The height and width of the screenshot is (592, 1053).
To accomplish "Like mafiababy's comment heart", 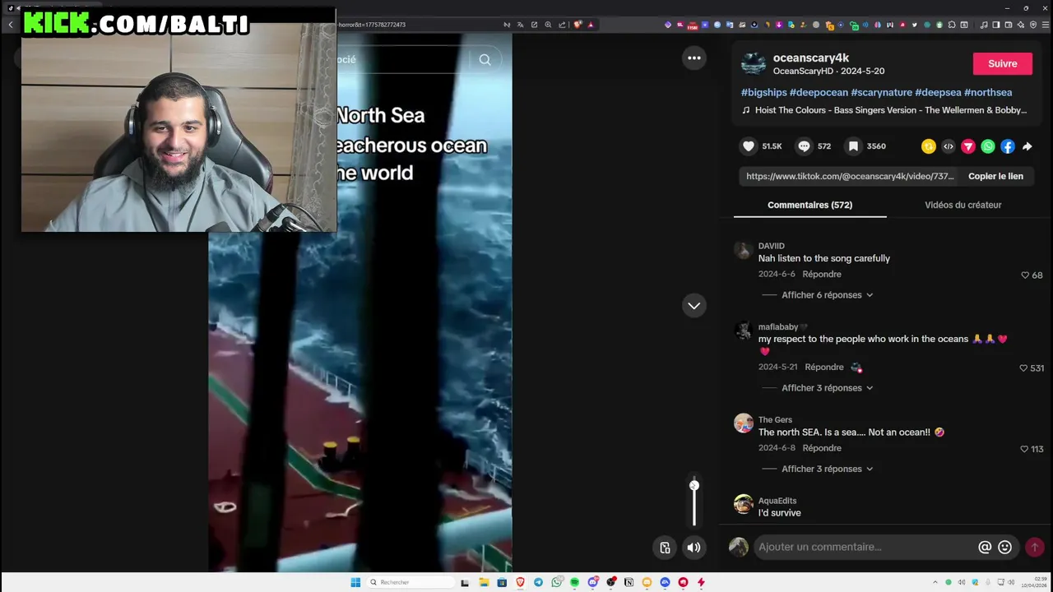I will (x=1024, y=368).
